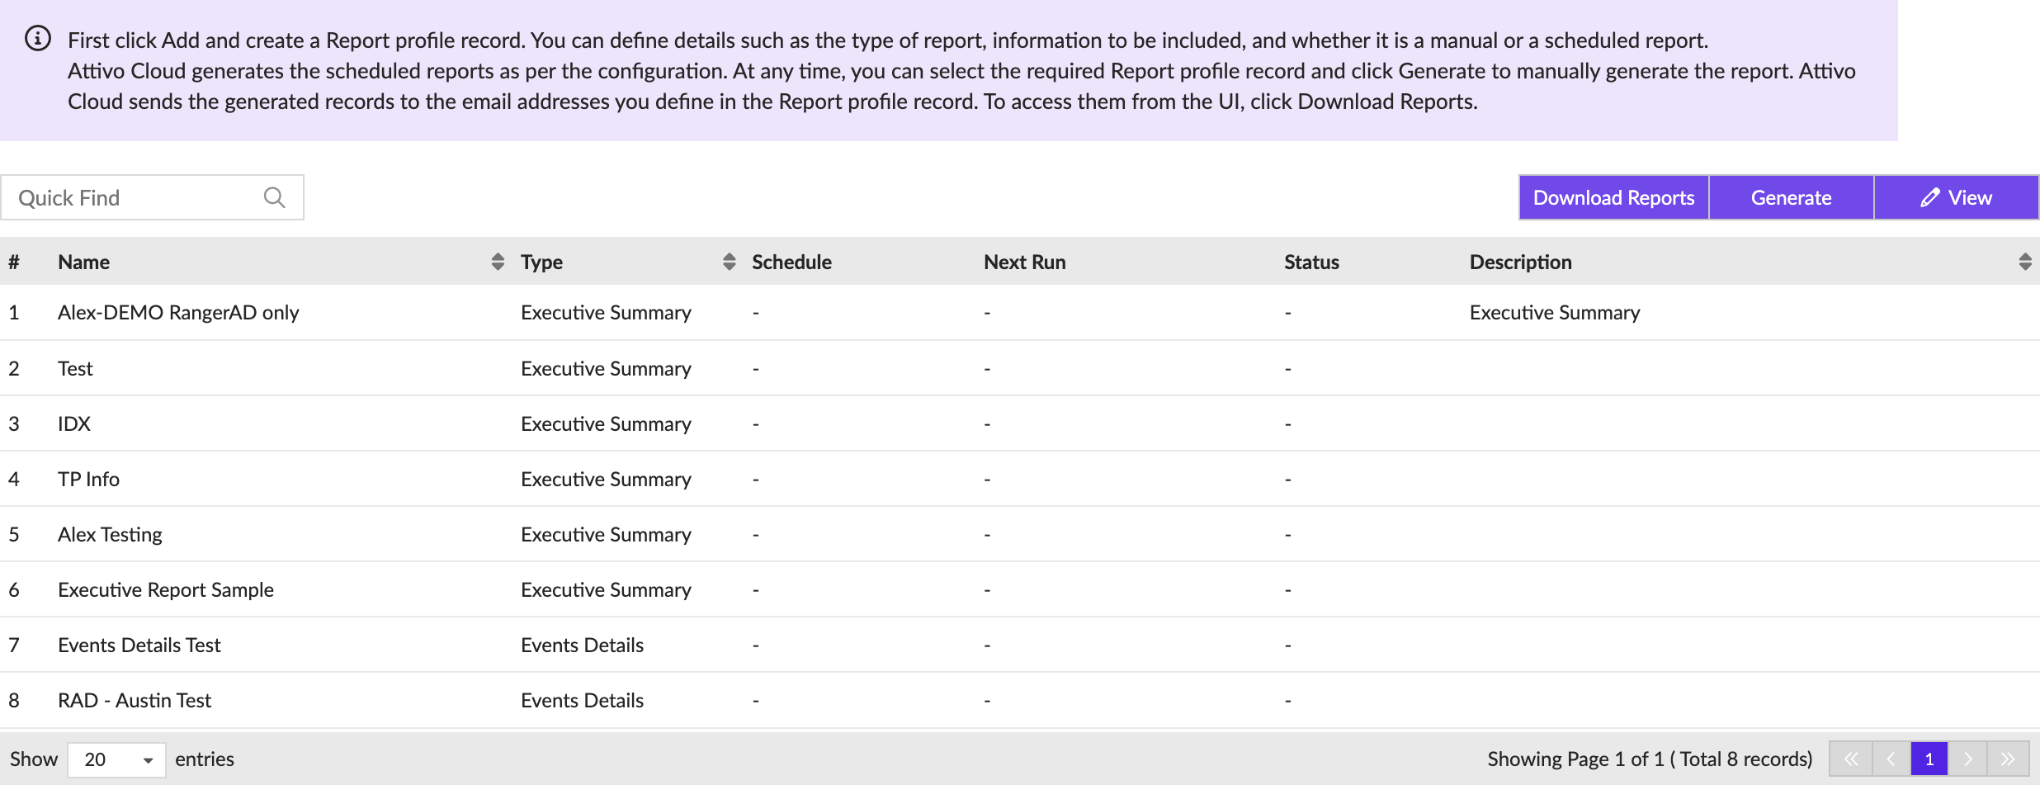Click the Download Reports button
Screen dimensions: 2040x785
tap(1613, 198)
